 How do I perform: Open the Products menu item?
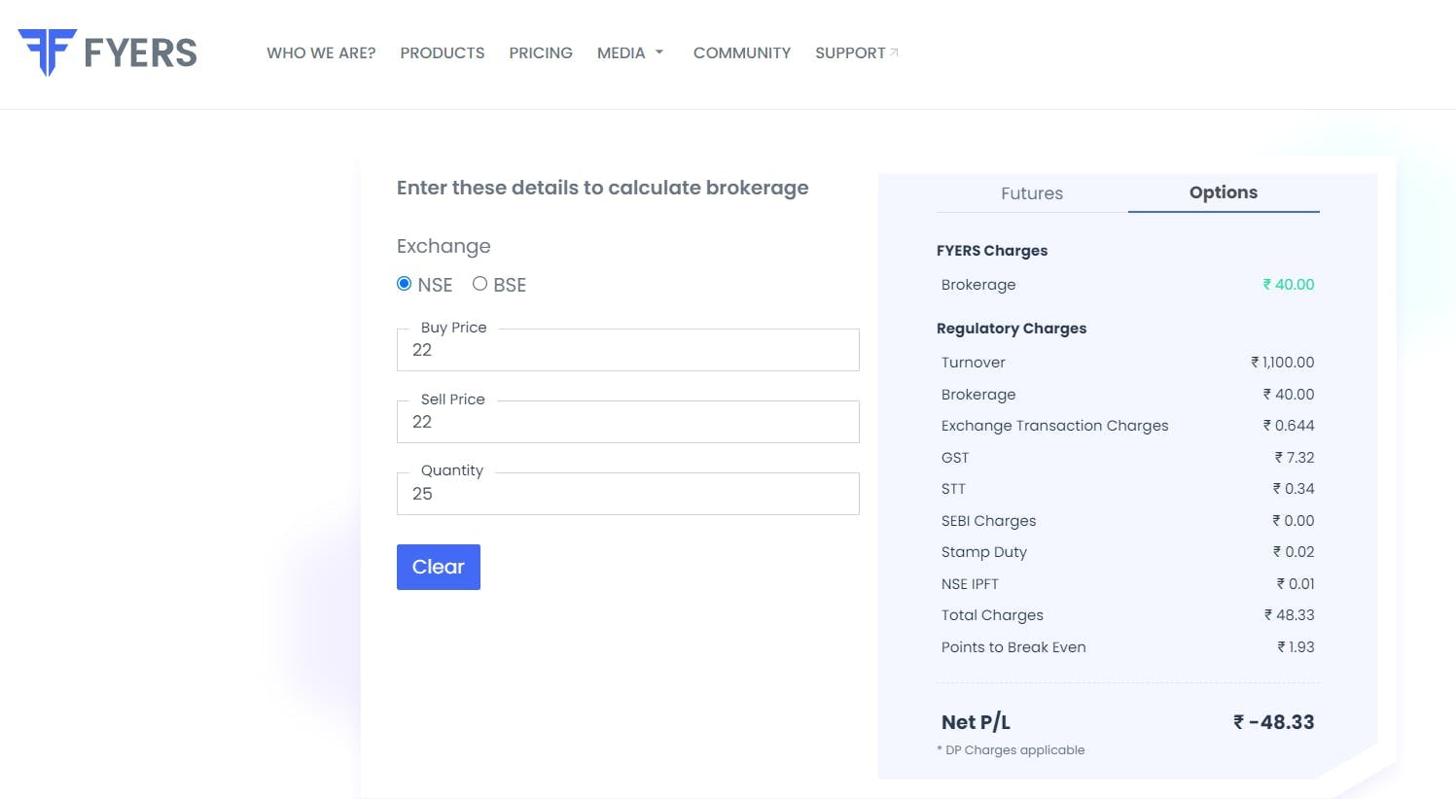pyautogui.click(x=442, y=52)
